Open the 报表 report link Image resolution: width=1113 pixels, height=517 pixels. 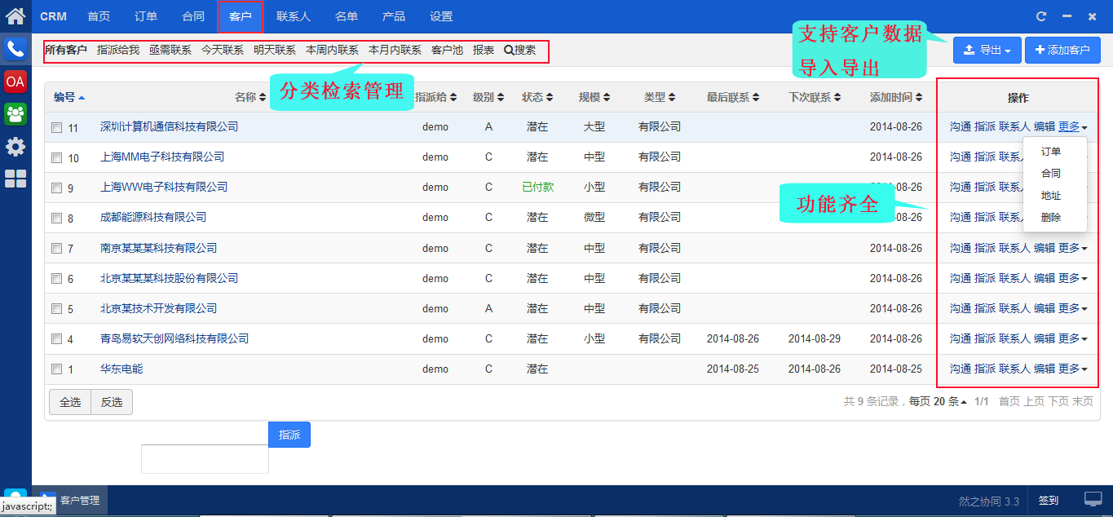(x=484, y=50)
